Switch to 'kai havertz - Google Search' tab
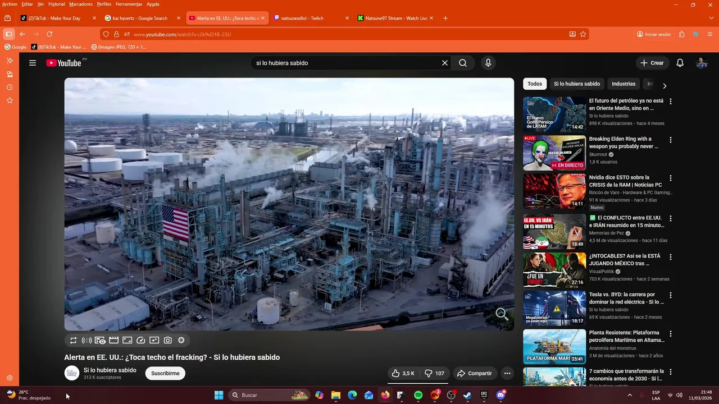 point(143,18)
